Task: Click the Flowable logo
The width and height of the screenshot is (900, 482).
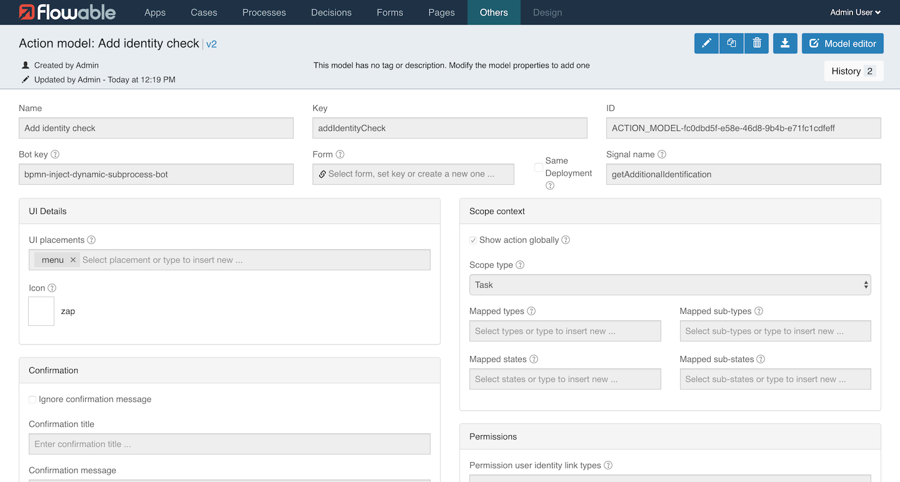Action: [67, 12]
